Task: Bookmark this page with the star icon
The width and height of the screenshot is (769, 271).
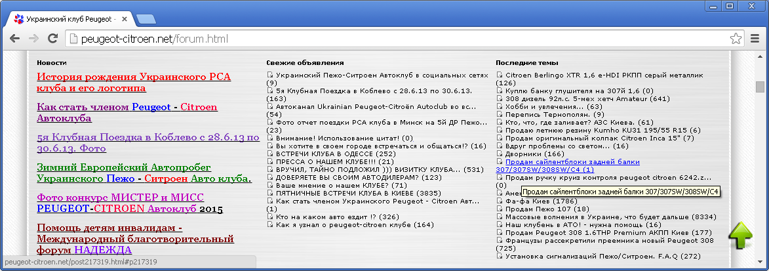Action: coord(736,38)
